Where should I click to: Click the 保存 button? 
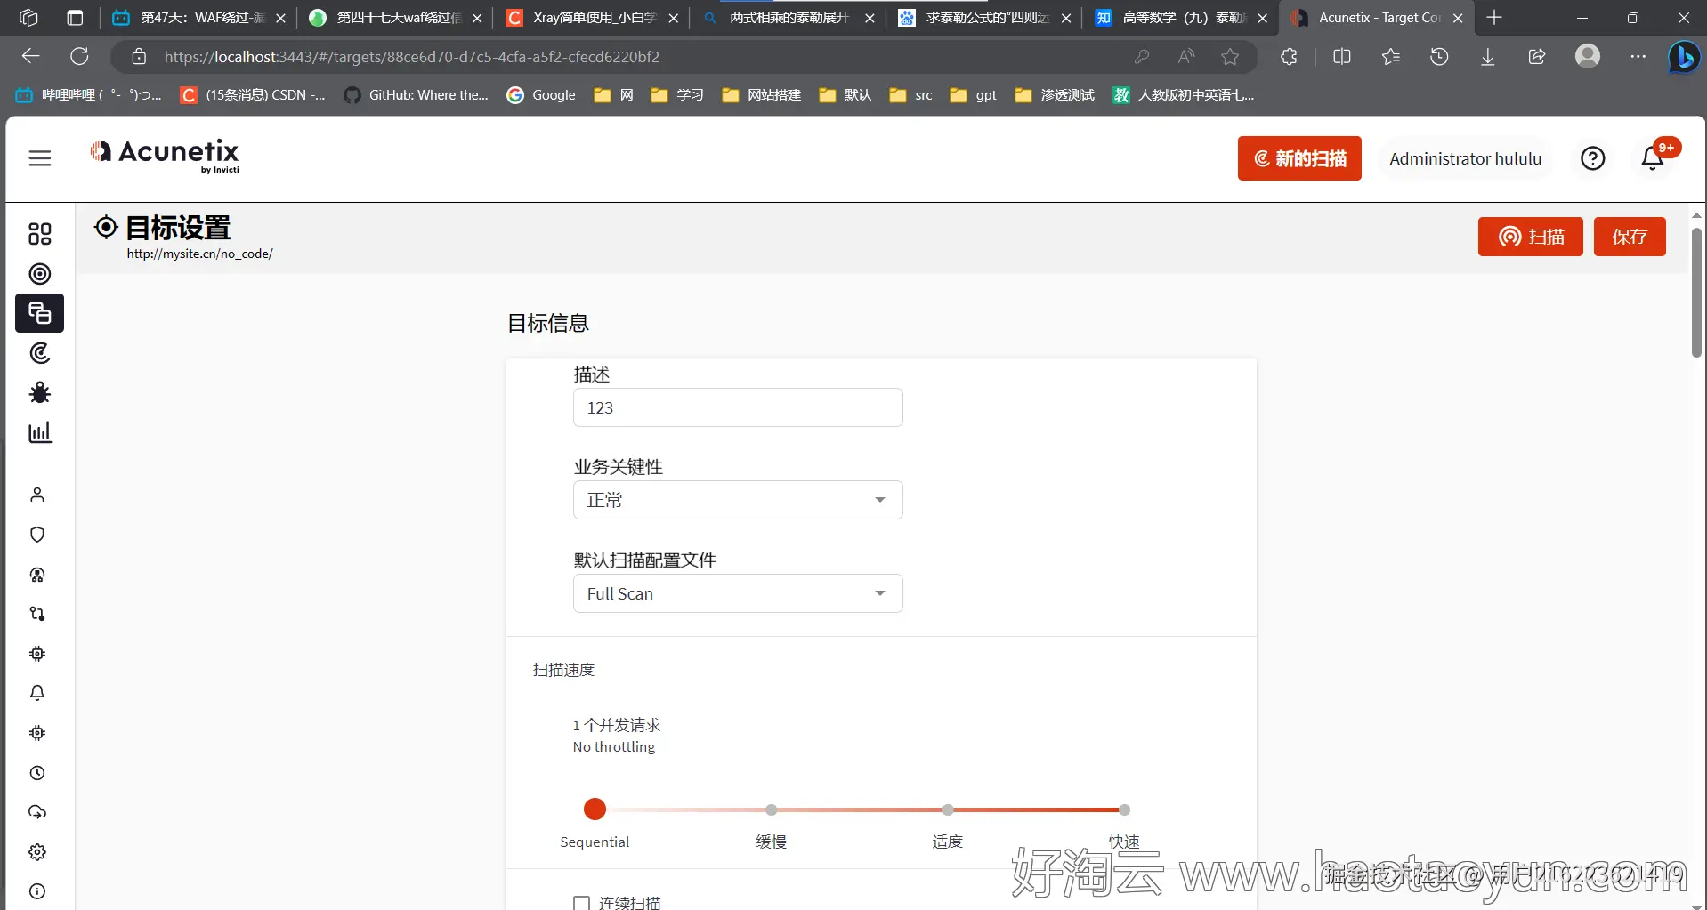pyautogui.click(x=1630, y=236)
